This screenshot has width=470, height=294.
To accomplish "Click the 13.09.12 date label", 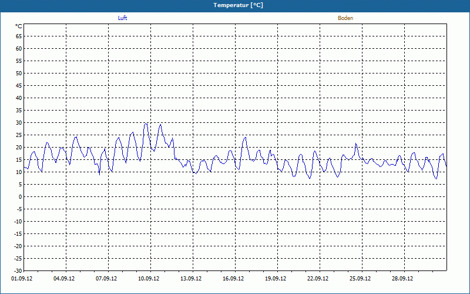I will coord(191,279).
